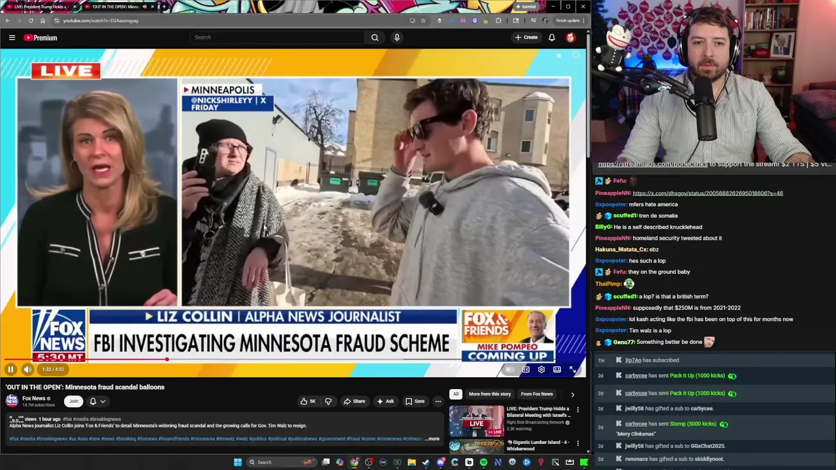
Task: Bookmark this page with the star
Action: [x=423, y=20]
